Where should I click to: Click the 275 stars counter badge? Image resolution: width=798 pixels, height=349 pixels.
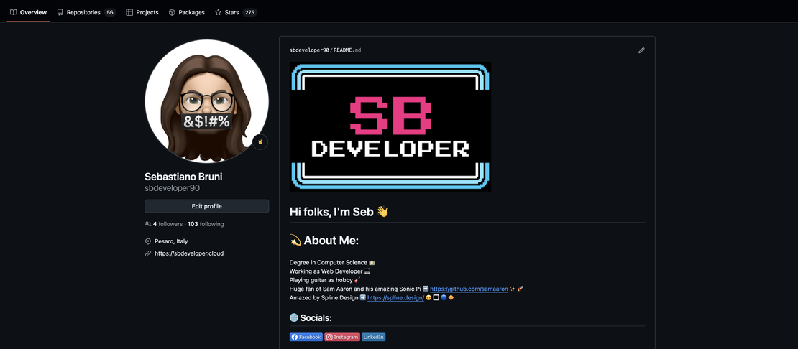tap(249, 12)
